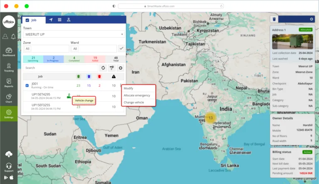Click the refresh icon beside Search
The image size is (319, 184).
pos(103,68)
